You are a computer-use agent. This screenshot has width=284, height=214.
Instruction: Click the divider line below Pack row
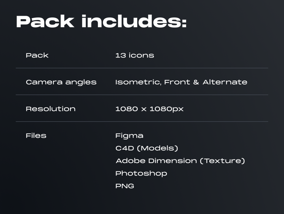click(x=142, y=68)
